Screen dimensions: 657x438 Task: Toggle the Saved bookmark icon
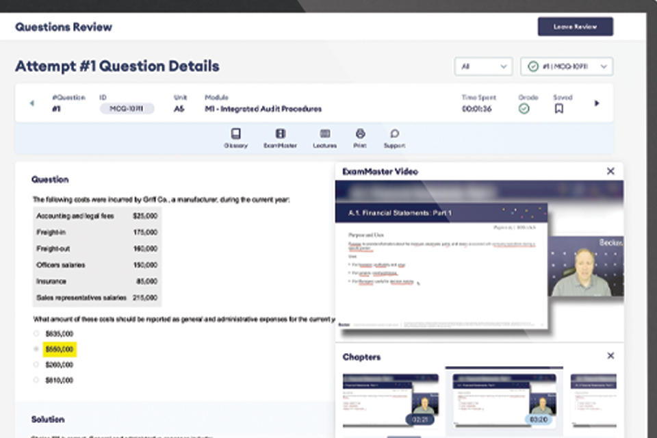(x=558, y=109)
